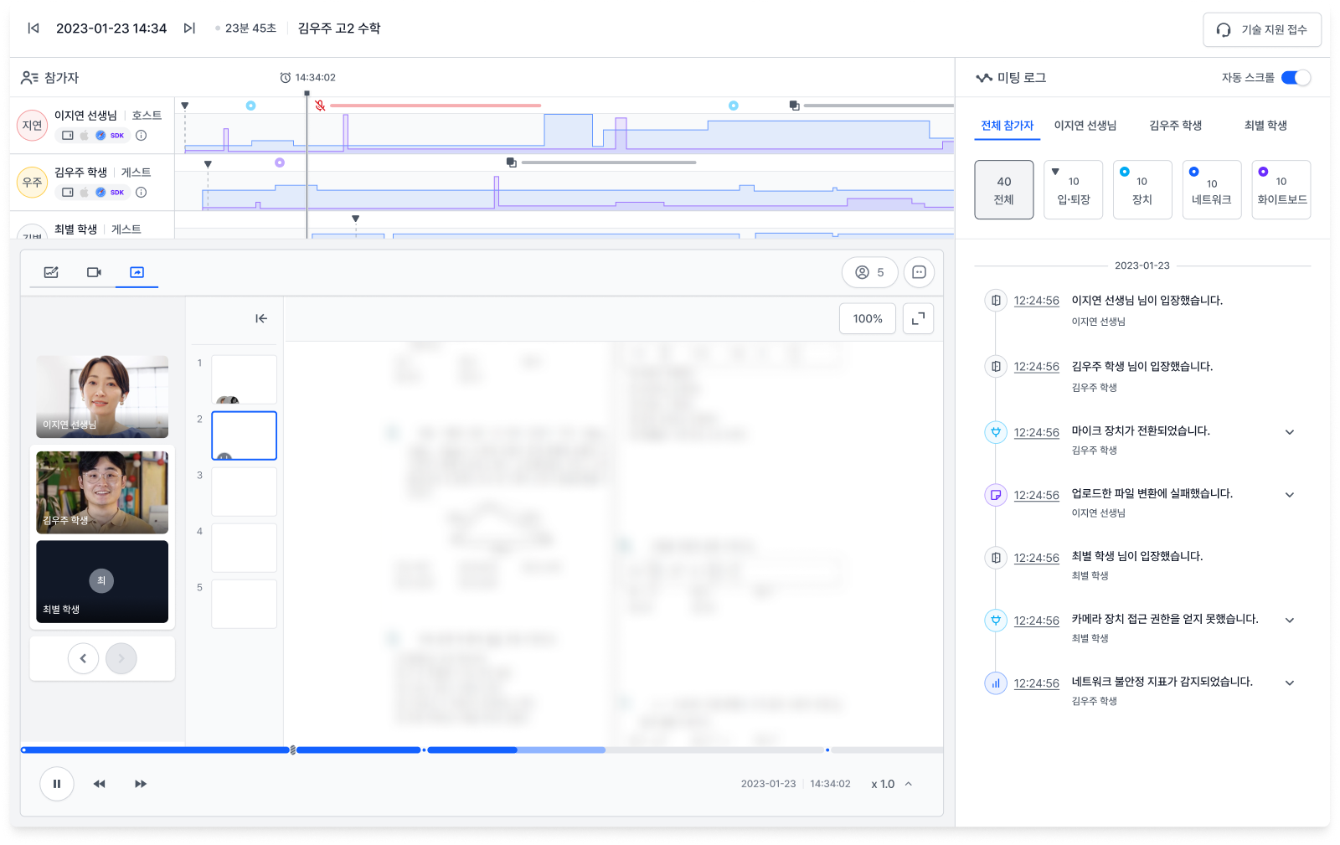Image resolution: width=1340 pixels, height=845 pixels.
Task: Click the whiteboard icon of the 파일 변환 log
Action: [x=996, y=495]
